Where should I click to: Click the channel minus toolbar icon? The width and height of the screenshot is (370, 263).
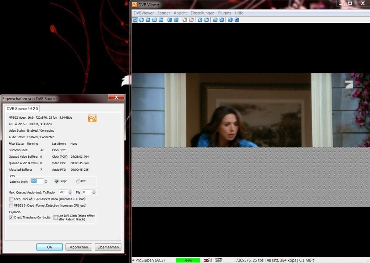[x=169, y=20]
